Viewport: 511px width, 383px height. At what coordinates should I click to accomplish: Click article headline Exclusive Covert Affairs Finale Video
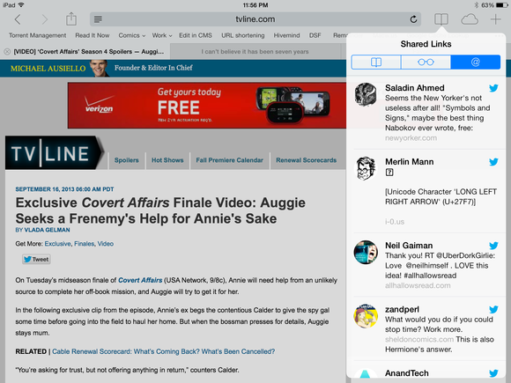160,210
